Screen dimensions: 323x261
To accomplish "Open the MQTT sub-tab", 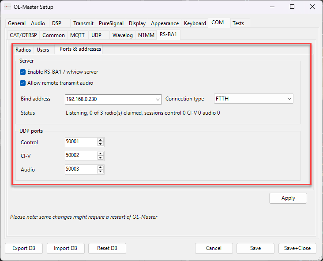I will coord(78,35).
